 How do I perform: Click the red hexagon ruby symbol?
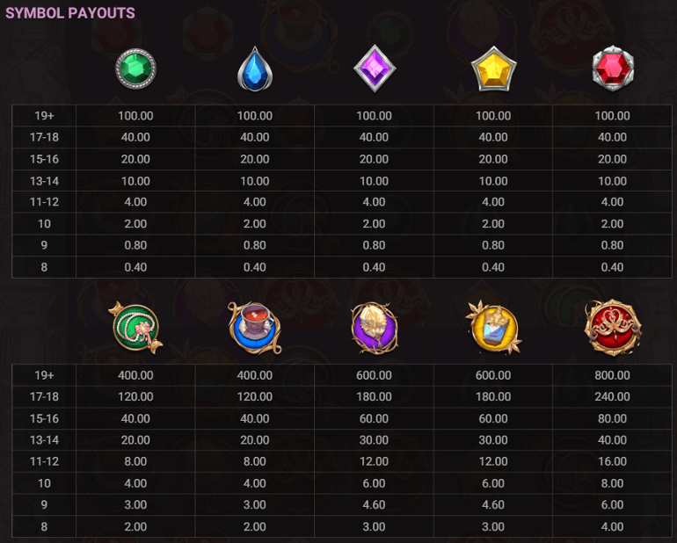612,69
